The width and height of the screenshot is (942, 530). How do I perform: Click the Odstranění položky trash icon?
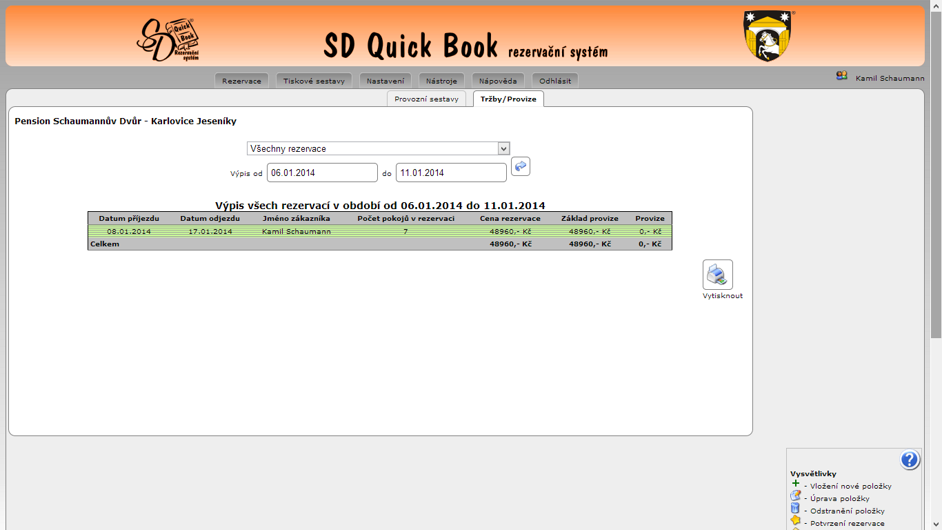[x=795, y=509]
